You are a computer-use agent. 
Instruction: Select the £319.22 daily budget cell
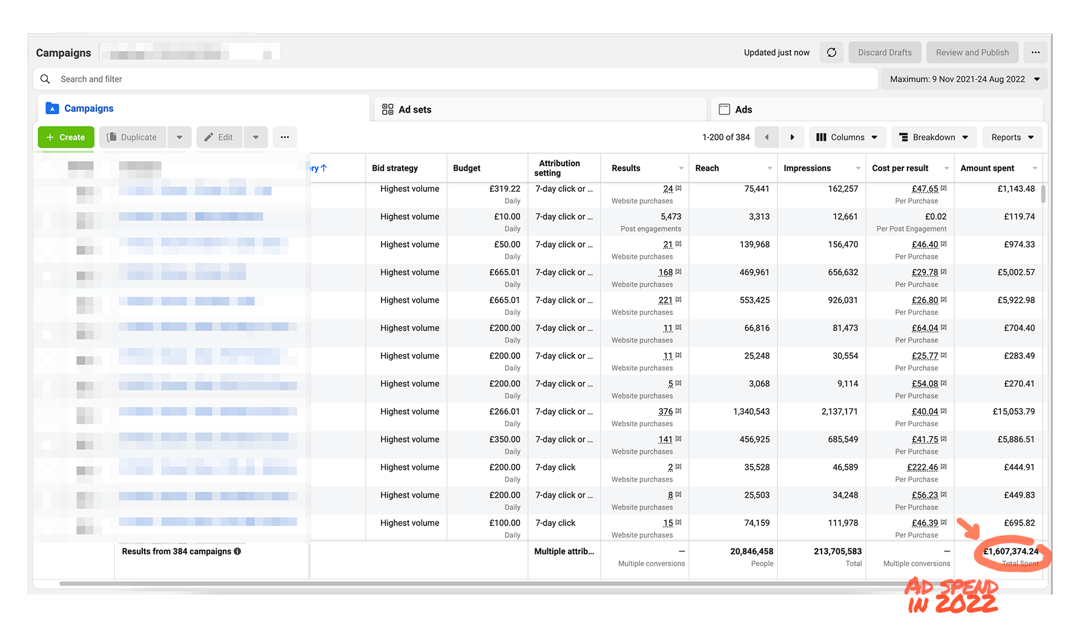click(487, 194)
